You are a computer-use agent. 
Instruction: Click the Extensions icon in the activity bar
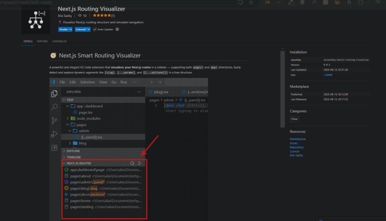click(x=55, y=147)
